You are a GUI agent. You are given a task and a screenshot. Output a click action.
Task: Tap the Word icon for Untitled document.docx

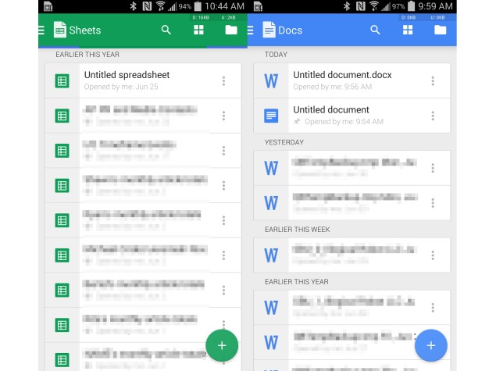271,81
